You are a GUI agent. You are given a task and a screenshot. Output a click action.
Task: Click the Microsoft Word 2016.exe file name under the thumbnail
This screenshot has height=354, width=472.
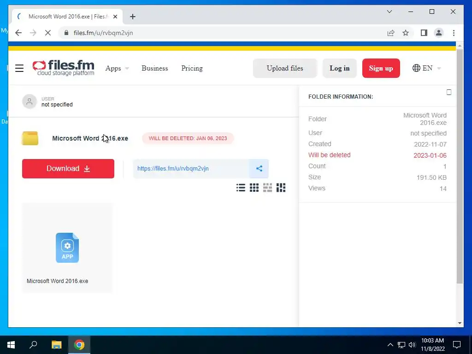pyautogui.click(x=58, y=281)
